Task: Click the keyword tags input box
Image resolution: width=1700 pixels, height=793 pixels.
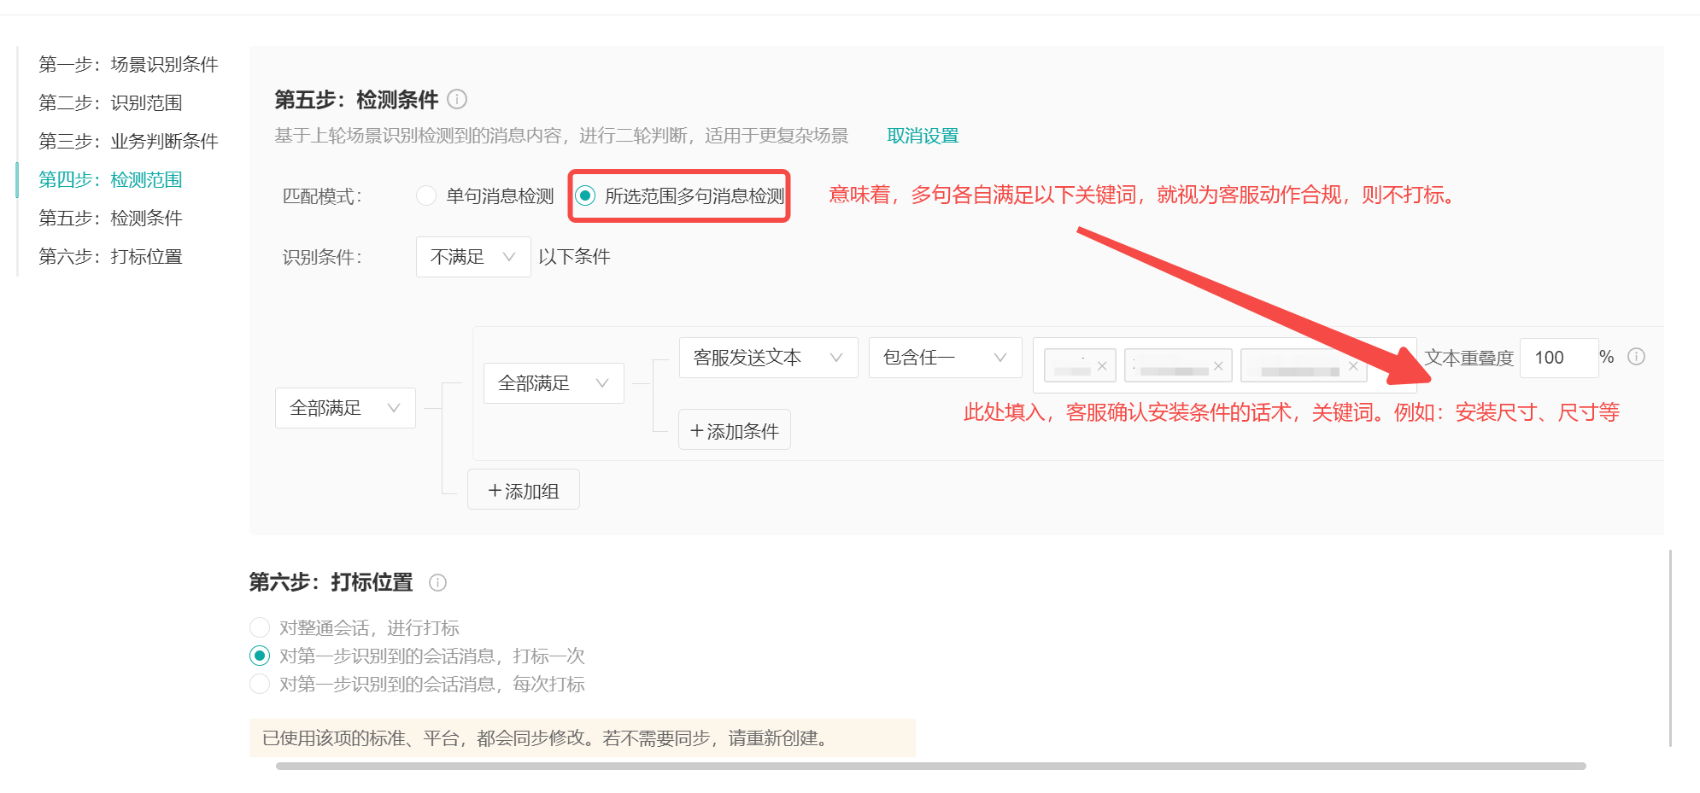Action: point(1224,365)
